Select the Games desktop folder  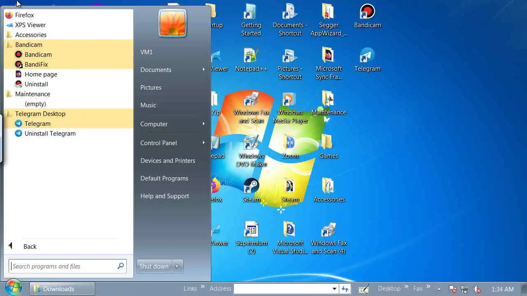click(329, 146)
